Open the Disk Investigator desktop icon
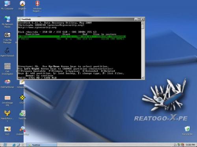Screen dimensions: 197x147 click(7, 69)
